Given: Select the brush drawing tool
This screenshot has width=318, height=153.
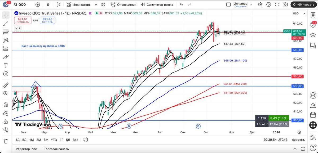Looking at the screenshot, I should click(x=6, y=57).
